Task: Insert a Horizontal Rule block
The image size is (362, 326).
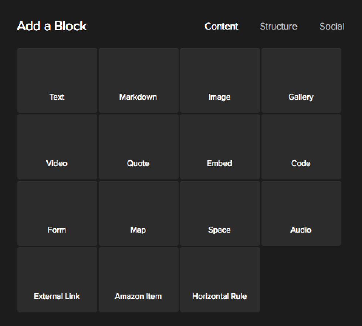Action: (220, 280)
